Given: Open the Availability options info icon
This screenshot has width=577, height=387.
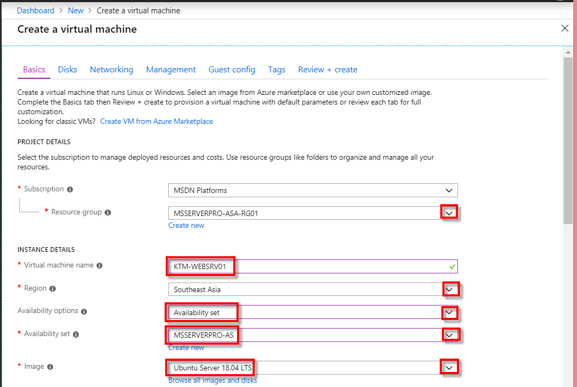Looking at the screenshot, I should click(84, 311).
